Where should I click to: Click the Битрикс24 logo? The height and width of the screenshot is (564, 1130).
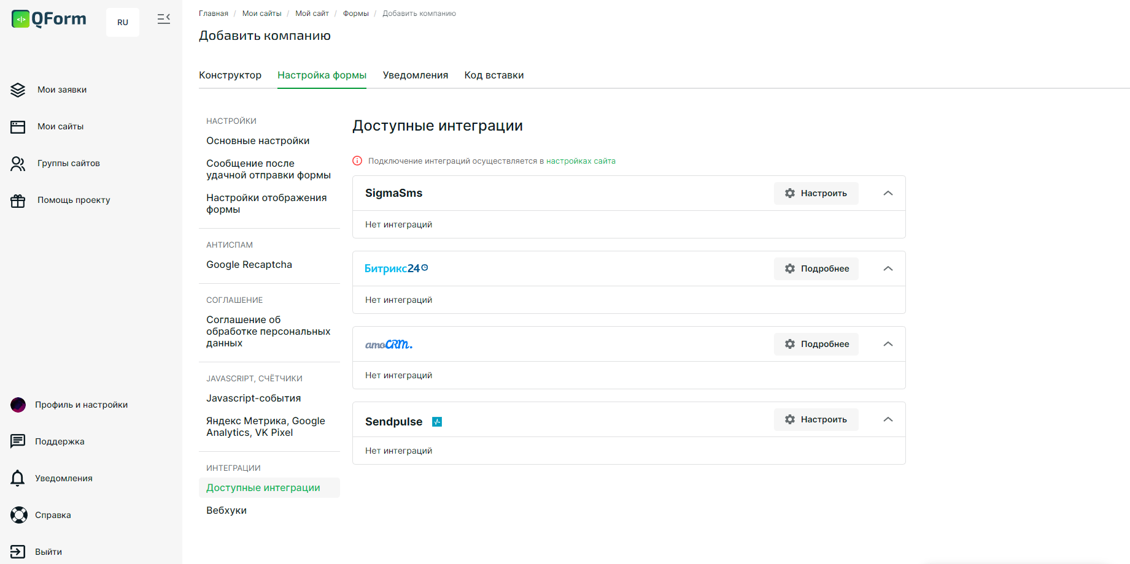click(x=396, y=269)
